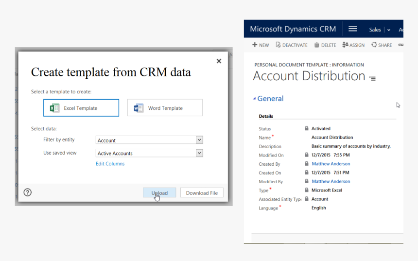The height and width of the screenshot is (261, 418).
Task: Open the Use saved view dropdown arrow
Action: (199, 153)
